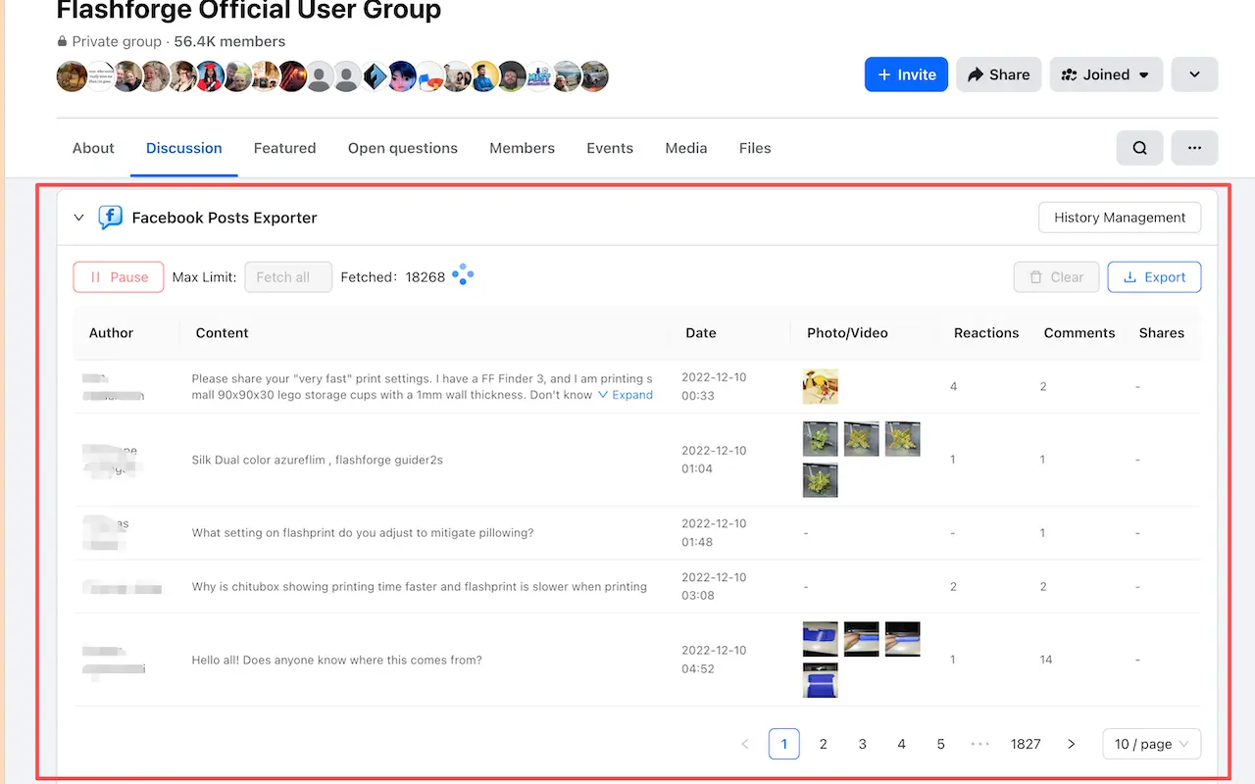
Task: Go to pagination page 3
Action: (863, 744)
